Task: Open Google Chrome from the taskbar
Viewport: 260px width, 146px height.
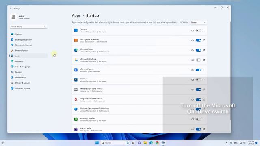Action: [x=157, y=143]
